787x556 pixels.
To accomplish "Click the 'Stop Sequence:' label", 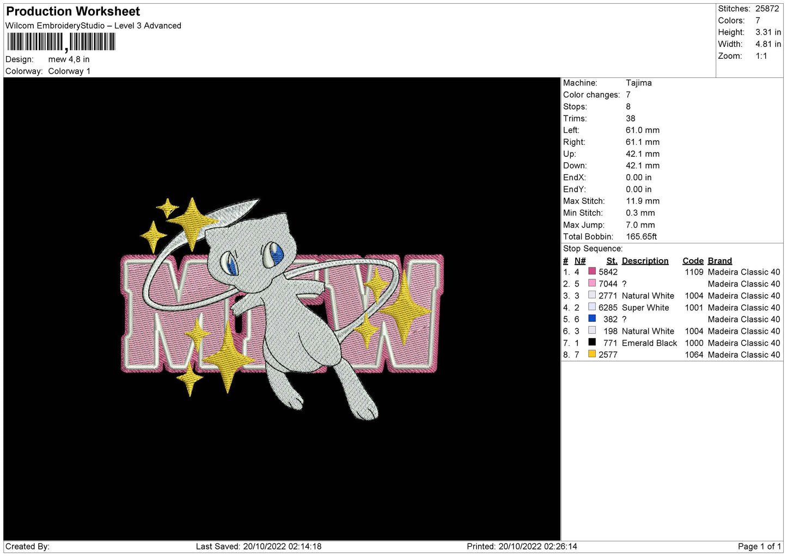I will [593, 249].
